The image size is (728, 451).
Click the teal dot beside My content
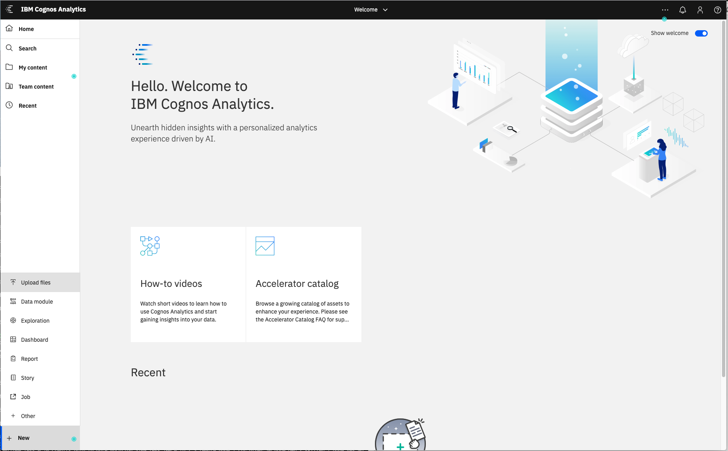point(74,76)
